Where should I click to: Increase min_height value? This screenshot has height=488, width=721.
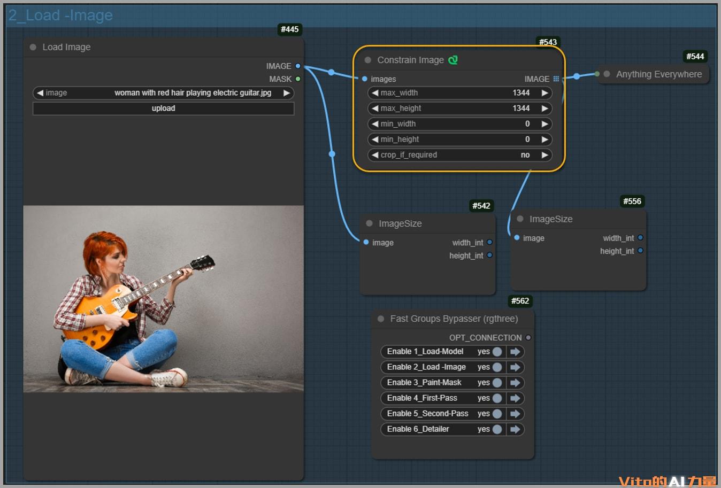[x=544, y=140]
